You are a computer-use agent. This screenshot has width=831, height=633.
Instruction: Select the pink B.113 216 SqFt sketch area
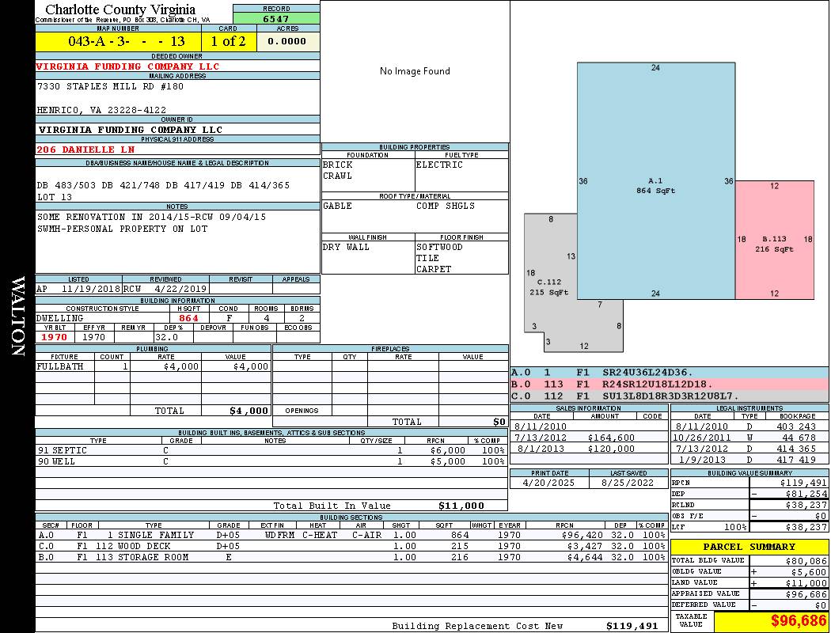click(x=774, y=241)
